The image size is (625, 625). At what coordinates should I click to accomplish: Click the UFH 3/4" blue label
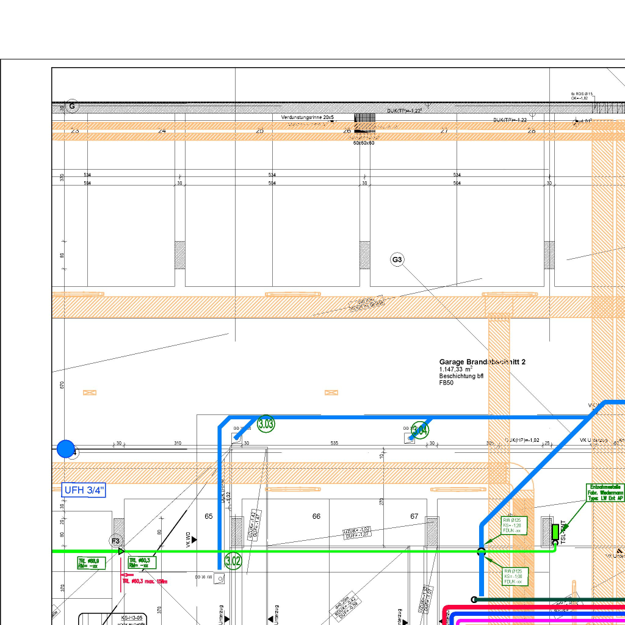click(x=84, y=490)
